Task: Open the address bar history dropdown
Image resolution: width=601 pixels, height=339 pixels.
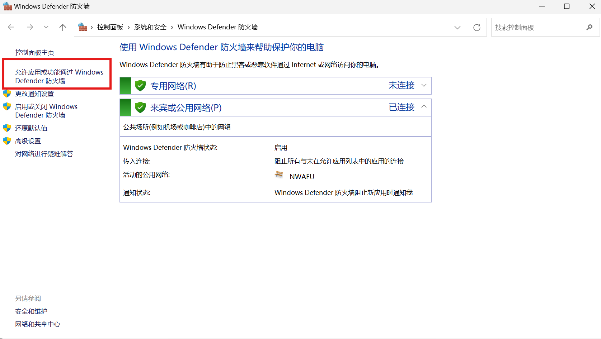Action: coord(457,28)
